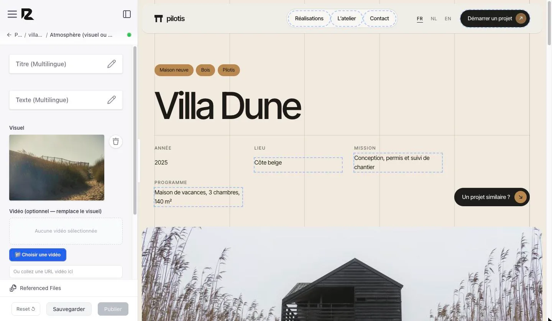Focus the video URL input field
552x321 pixels.
click(x=66, y=272)
